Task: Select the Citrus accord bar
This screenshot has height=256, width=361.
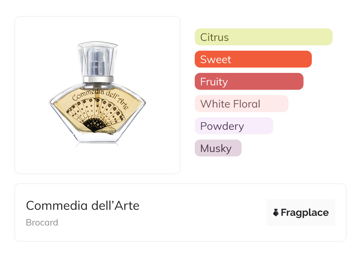Action: [x=263, y=37]
